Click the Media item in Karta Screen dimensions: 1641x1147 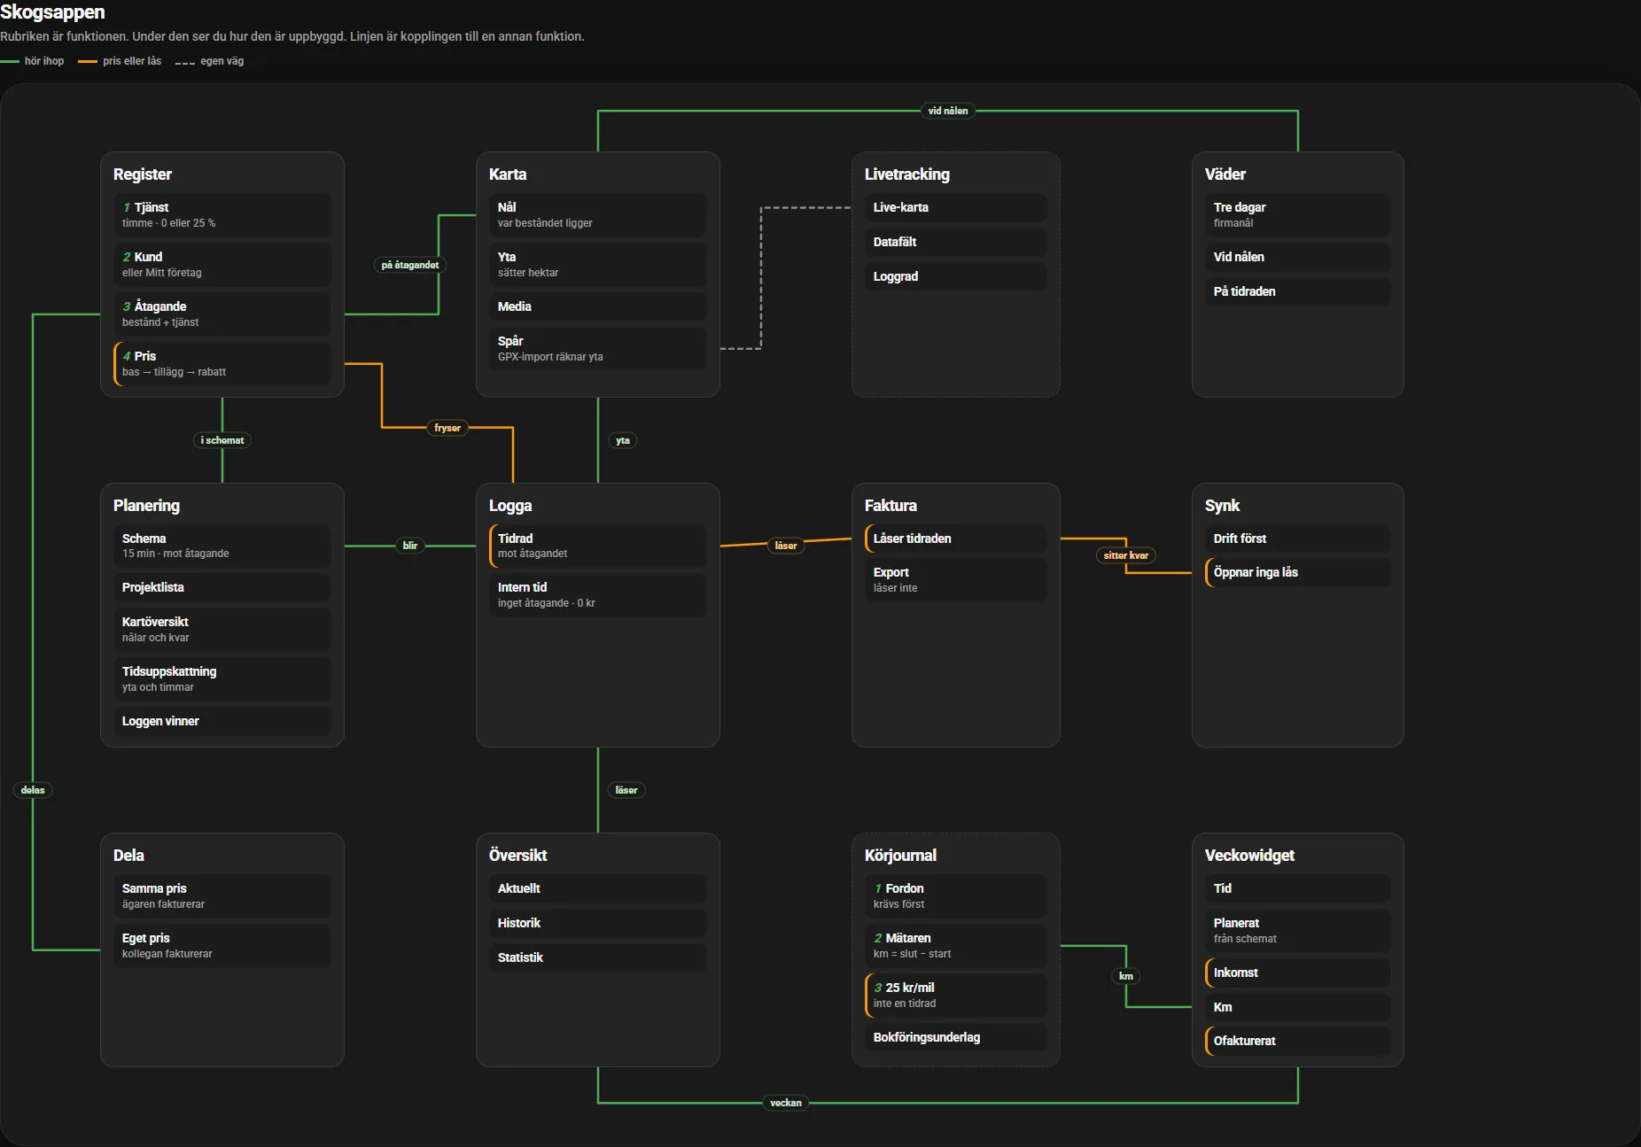coord(598,306)
